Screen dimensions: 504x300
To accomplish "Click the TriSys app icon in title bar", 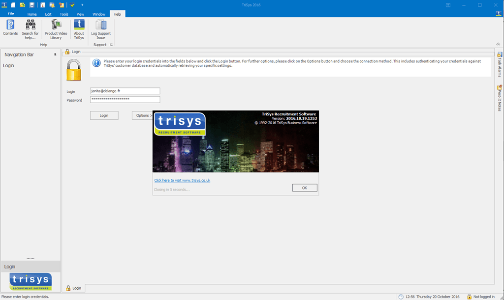I will tap(4, 5).
